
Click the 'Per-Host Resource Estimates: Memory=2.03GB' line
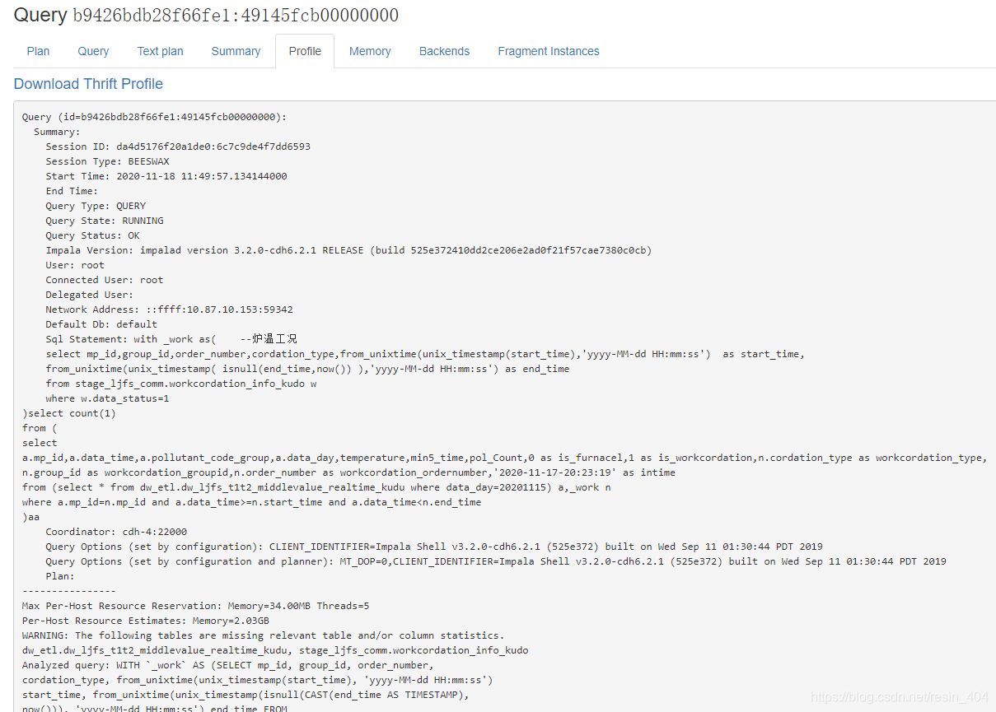click(x=146, y=621)
